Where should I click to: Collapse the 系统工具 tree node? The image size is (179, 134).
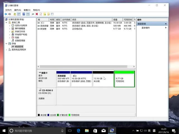tap(6, 22)
